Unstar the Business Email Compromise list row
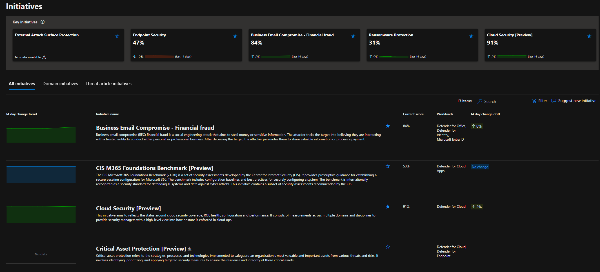 click(388, 126)
